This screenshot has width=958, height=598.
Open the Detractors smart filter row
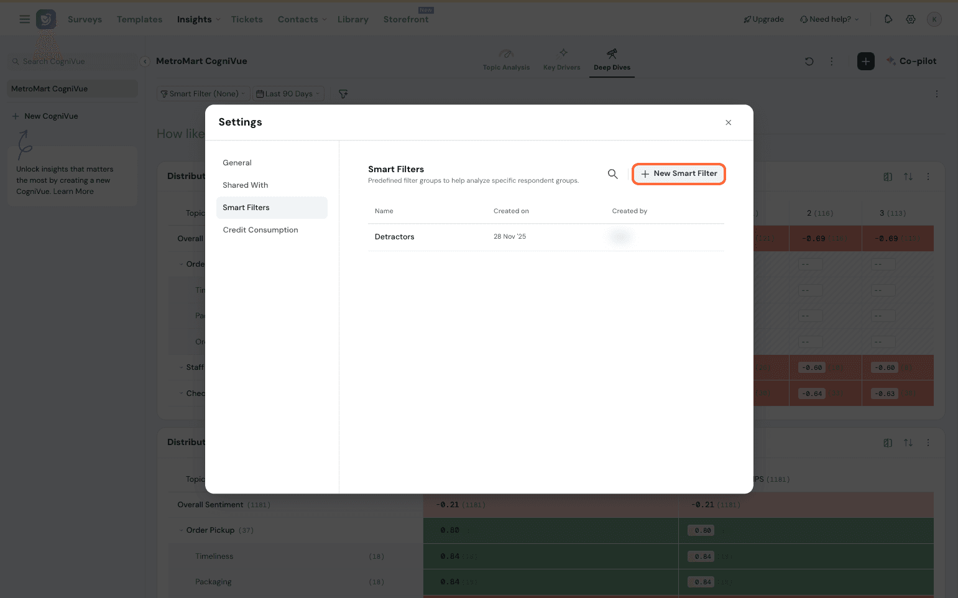point(394,237)
